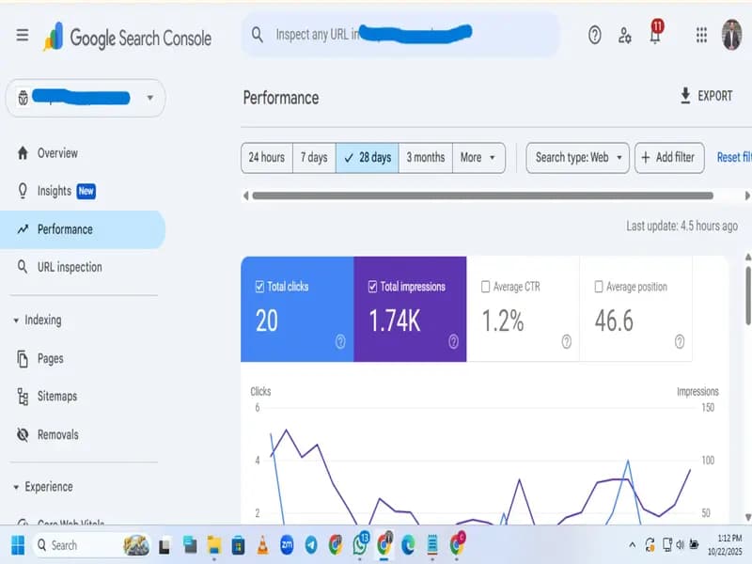Select Performance in the sidebar
Viewport: 752px width, 564px height.
[83, 229]
